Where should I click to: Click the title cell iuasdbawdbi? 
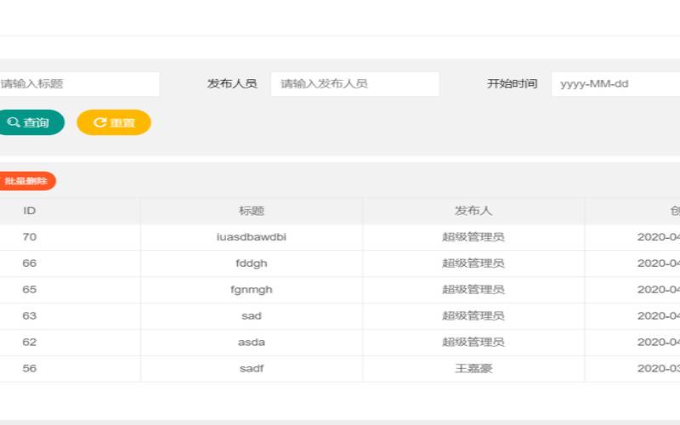pyautogui.click(x=252, y=237)
